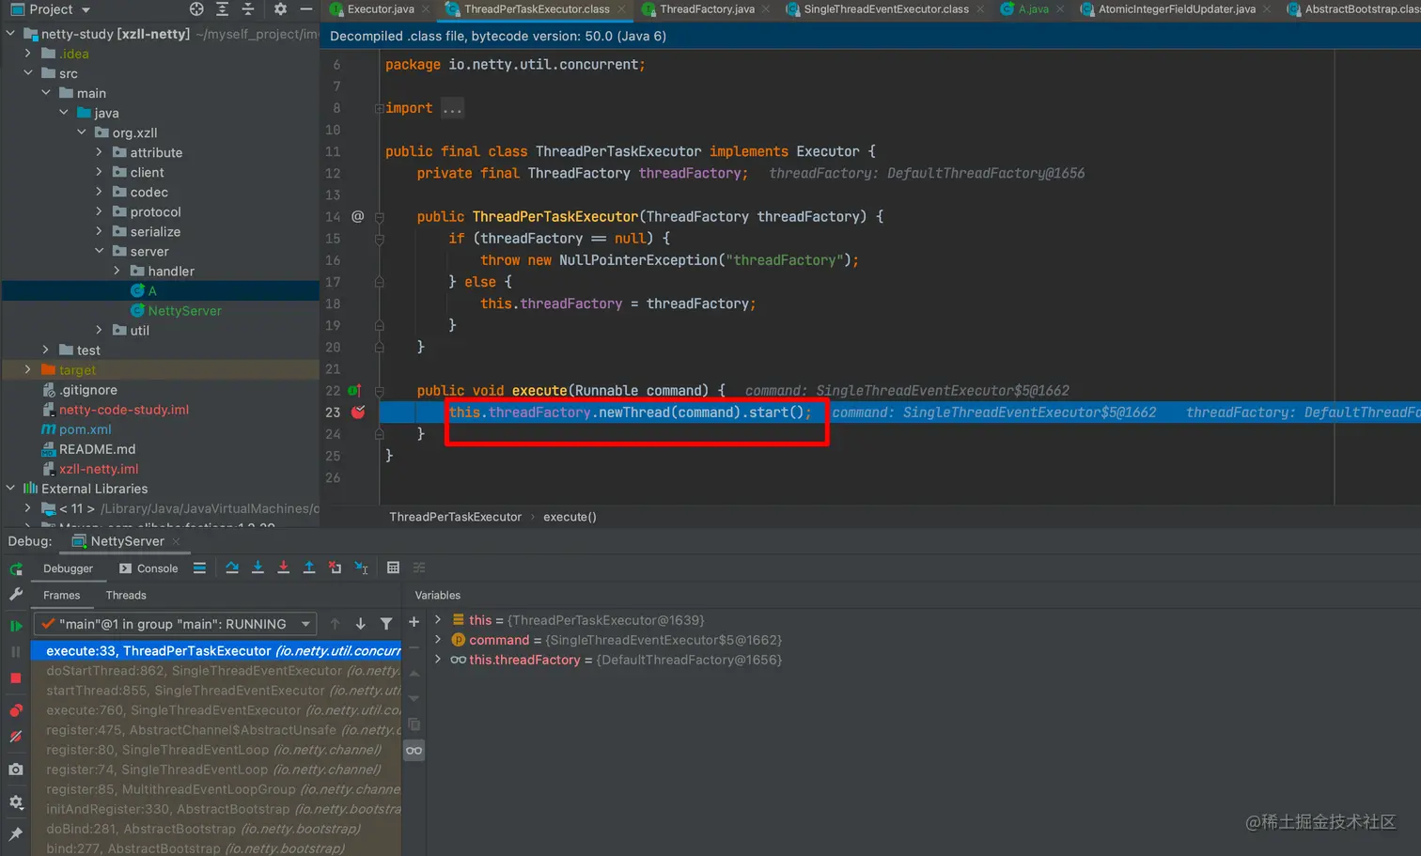Screen dimensions: 1421x856
Task: Switch to Executor.java tab
Action: pos(380,9)
